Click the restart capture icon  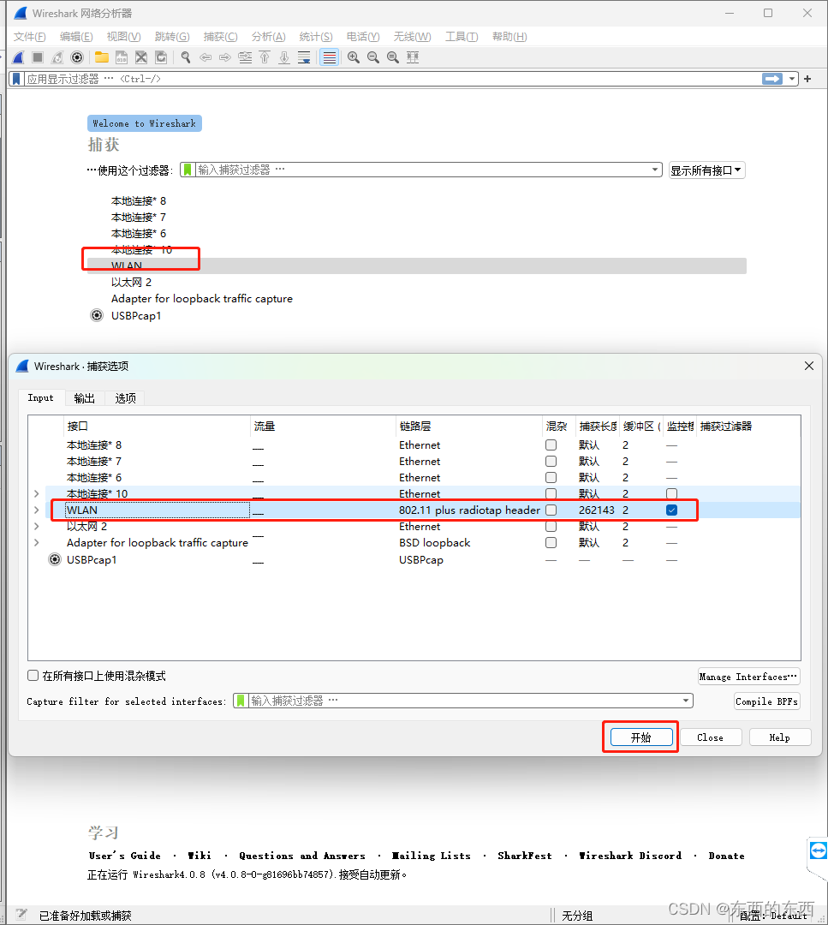57,57
